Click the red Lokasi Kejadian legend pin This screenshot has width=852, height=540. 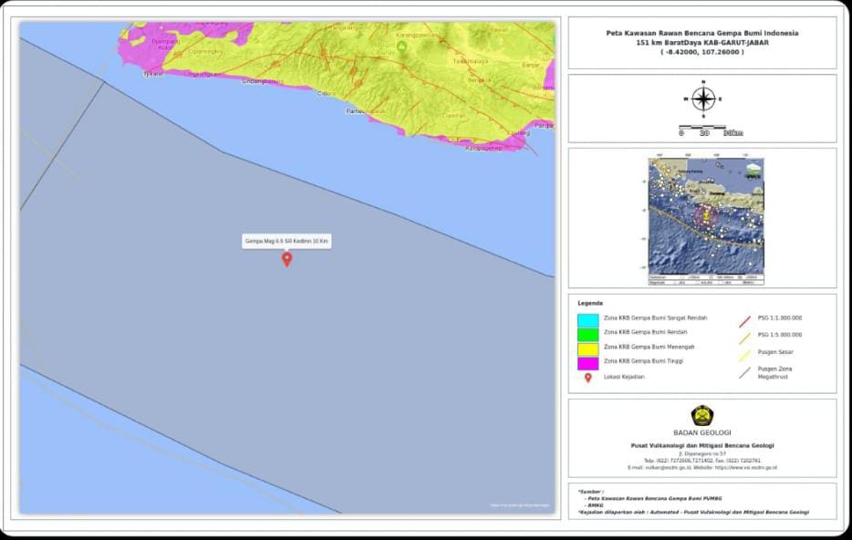point(587,377)
